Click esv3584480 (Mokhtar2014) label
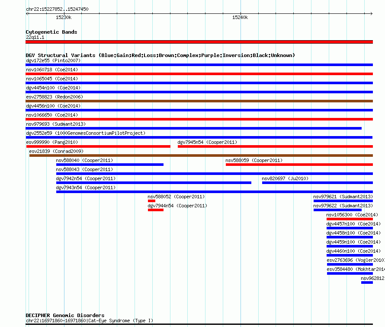This screenshot has width=385, height=327. (356, 269)
